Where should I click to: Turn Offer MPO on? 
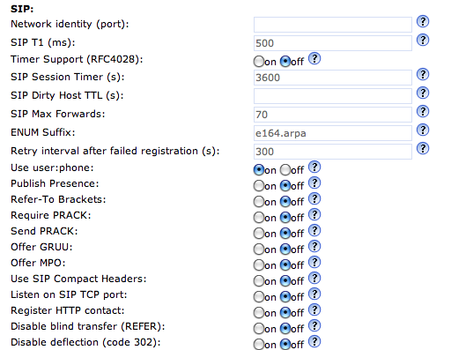[259, 265]
